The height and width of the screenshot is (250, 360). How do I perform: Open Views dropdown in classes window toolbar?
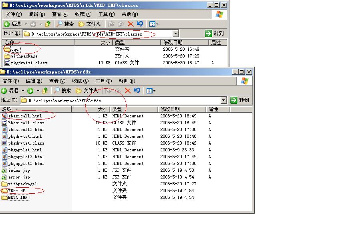153,24
